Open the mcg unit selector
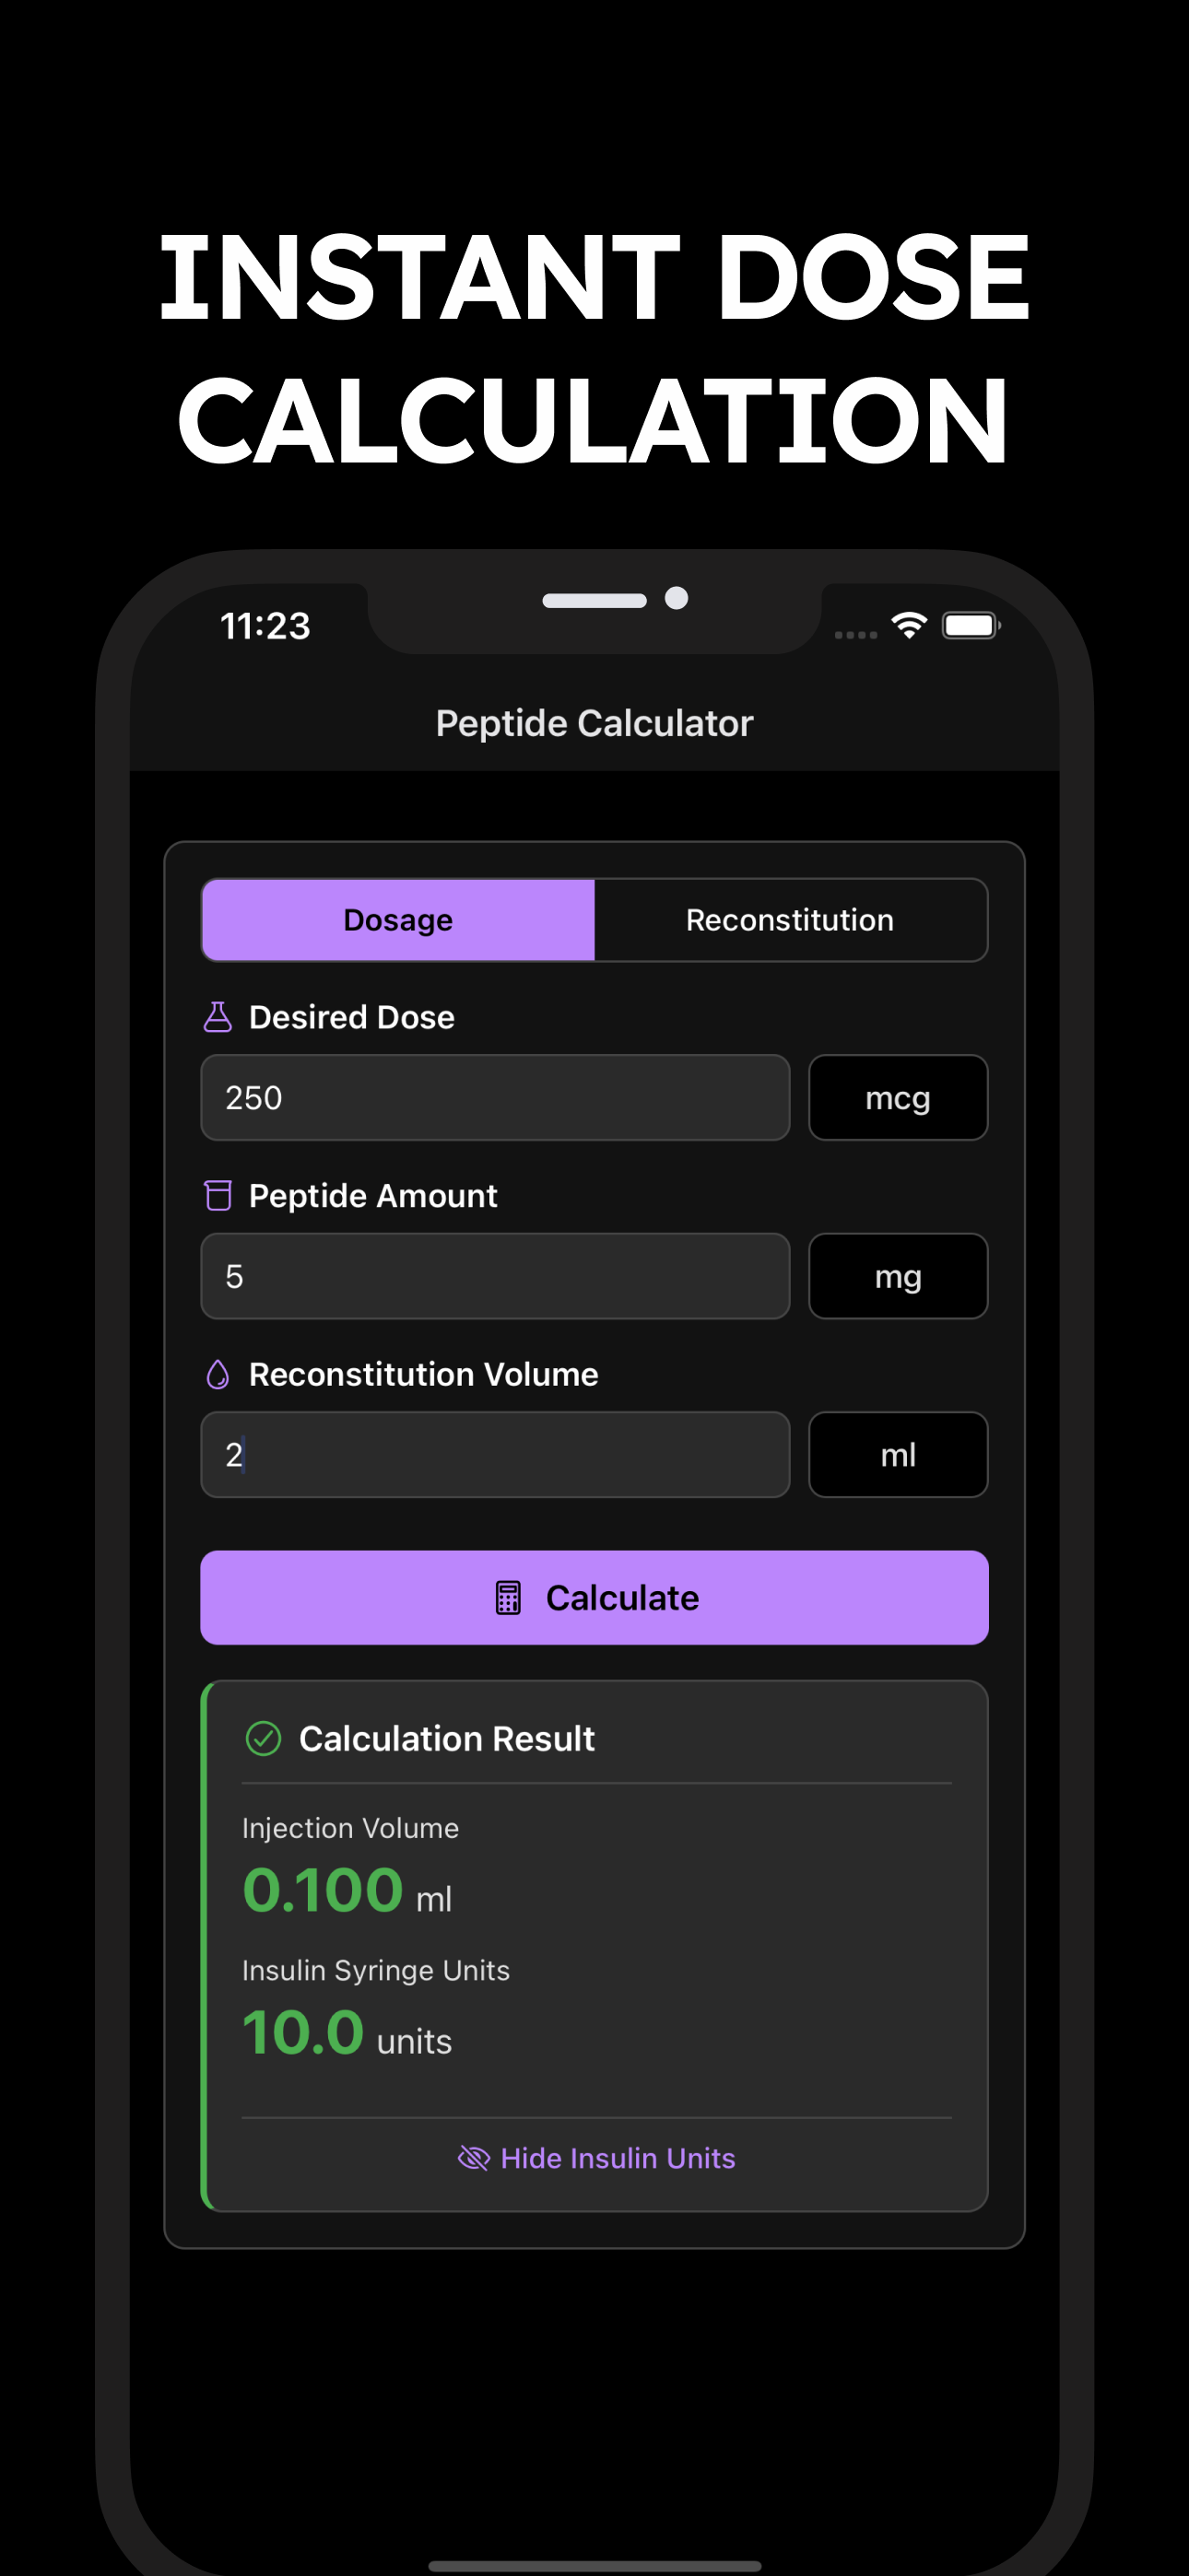This screenshot has width=1189, height=2576. 897,1097
